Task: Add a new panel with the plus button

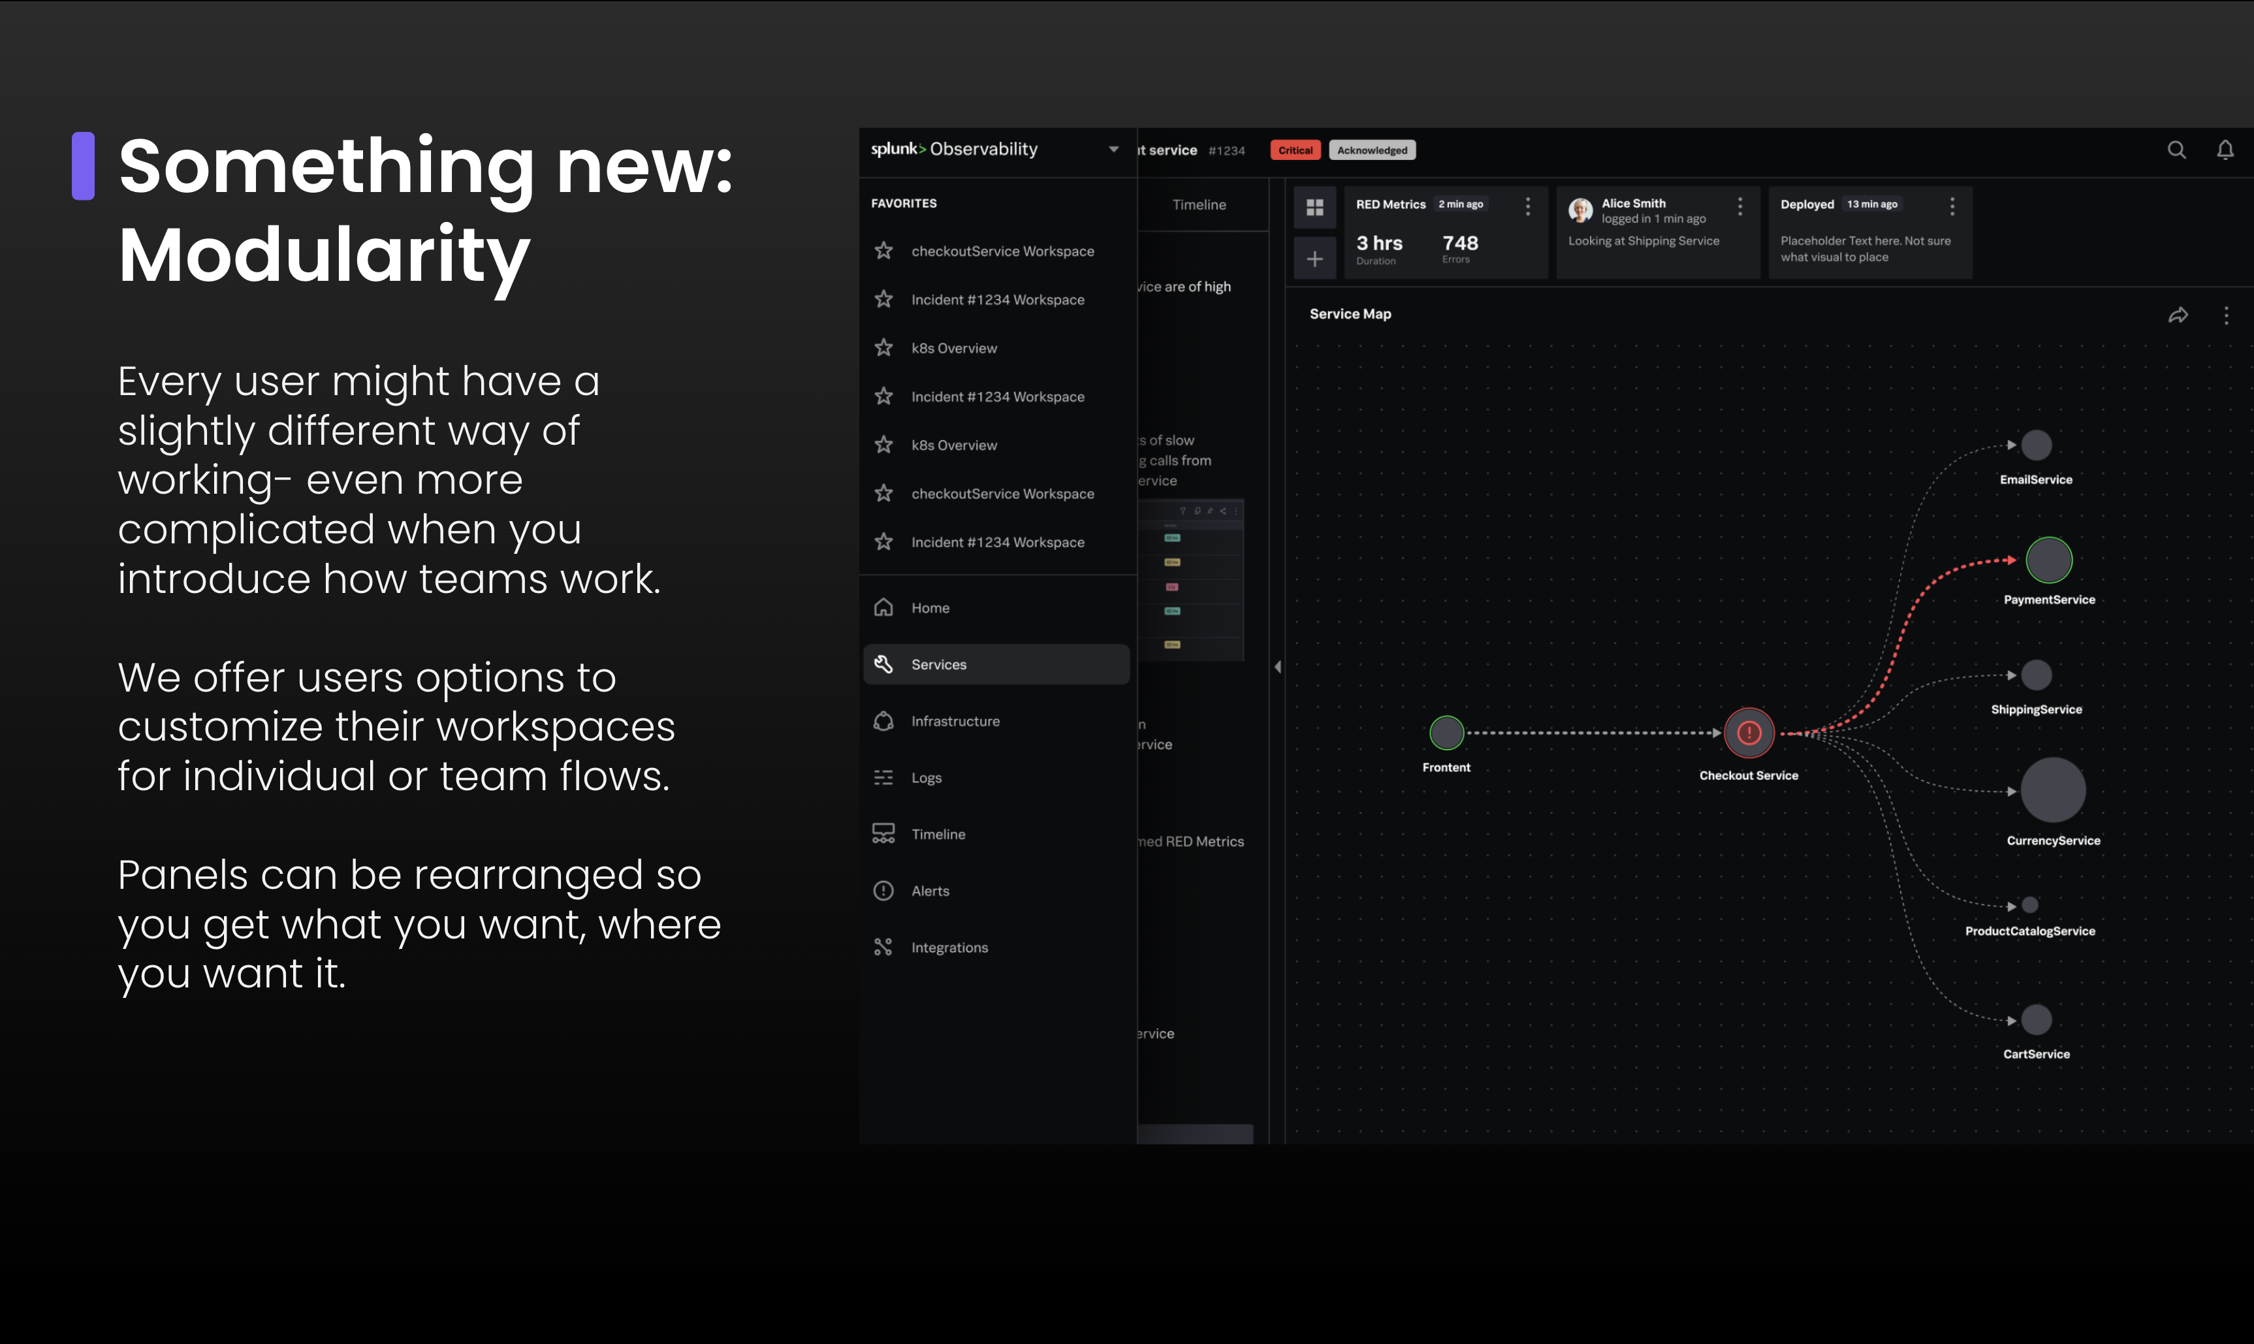Action: pos(1314,259)
